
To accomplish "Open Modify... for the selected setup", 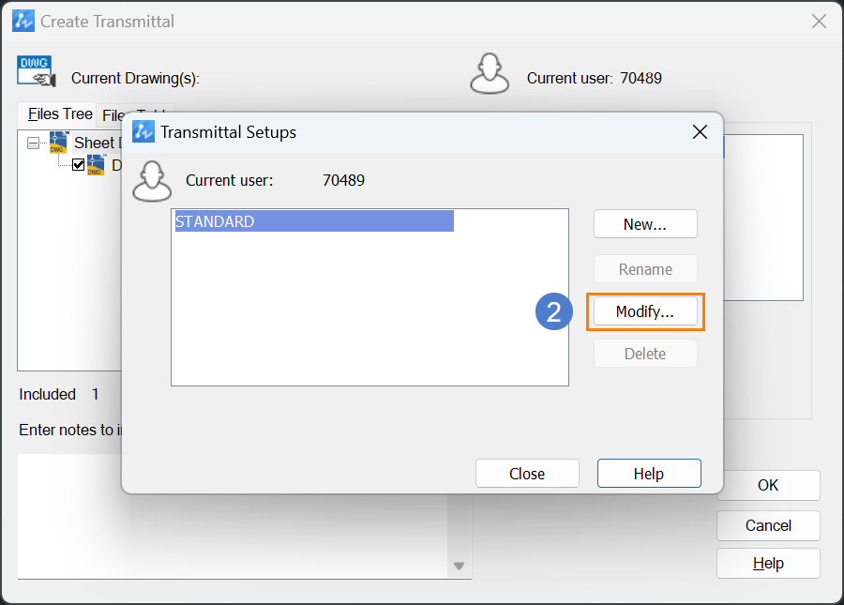I will pyautogui.click(x=645, y=311).
